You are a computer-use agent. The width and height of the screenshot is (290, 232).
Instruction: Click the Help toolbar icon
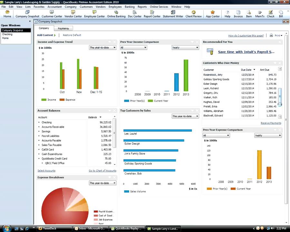click(227, 14)
